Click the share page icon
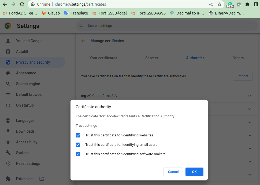260x185 pixels. [211, 4]
